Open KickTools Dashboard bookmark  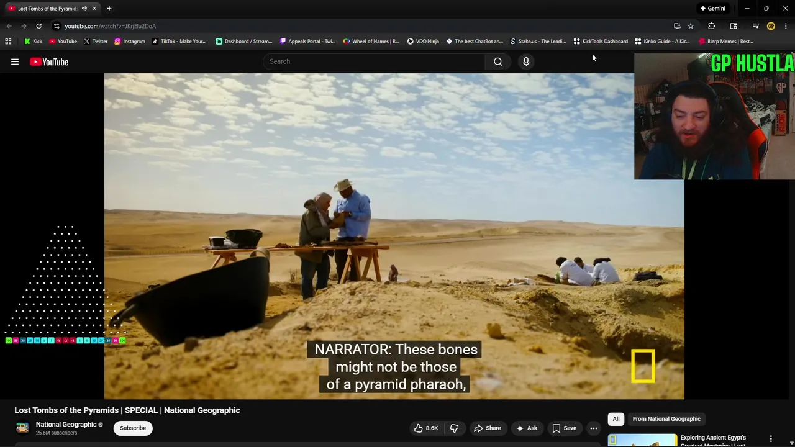(x=601, y=42)
